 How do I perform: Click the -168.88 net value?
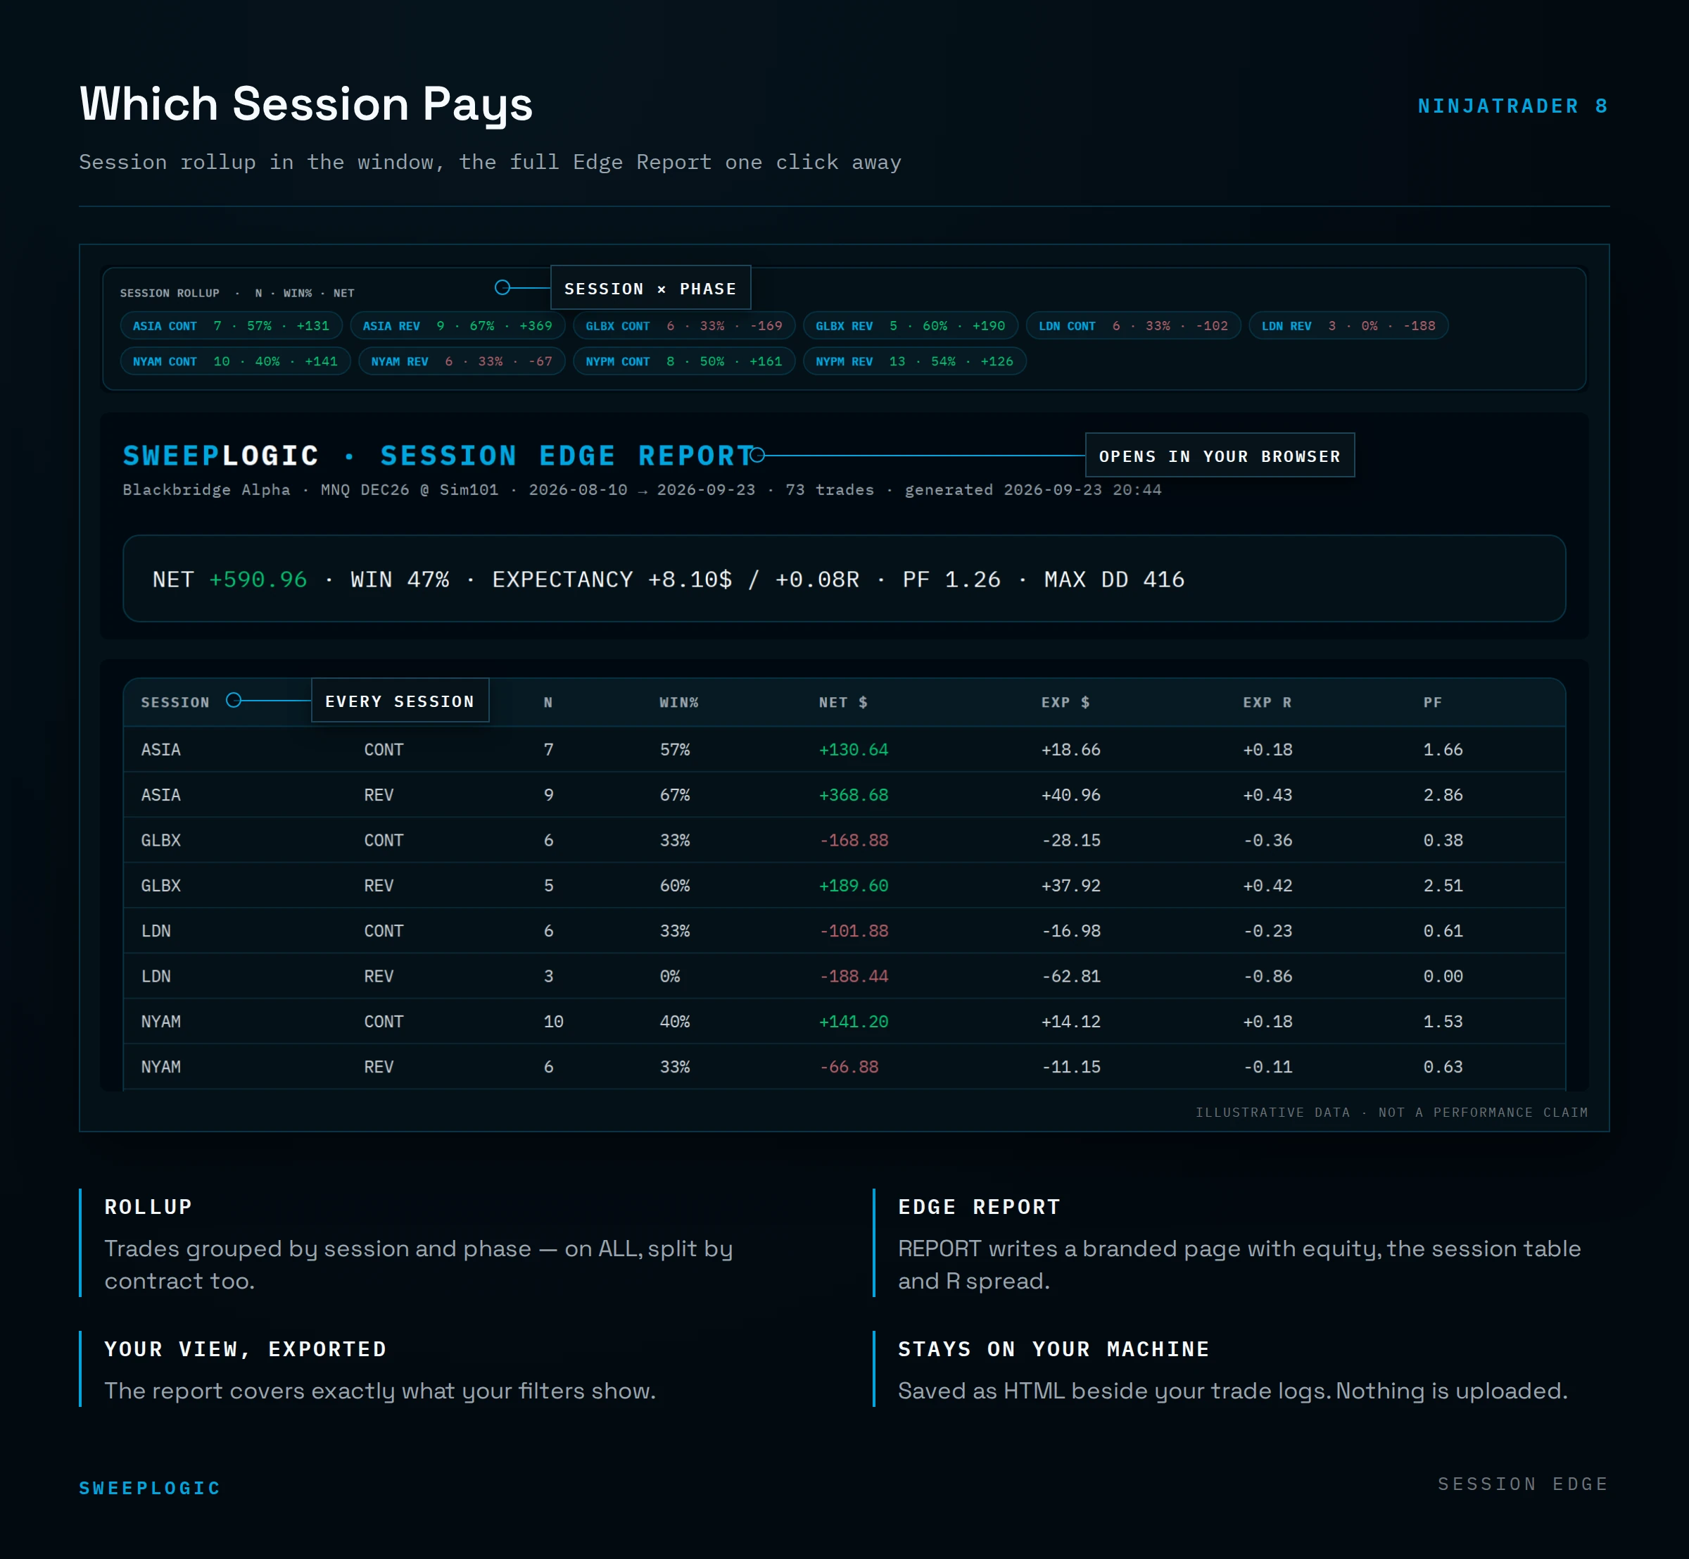pyautogui.click(x=854, y=840)
